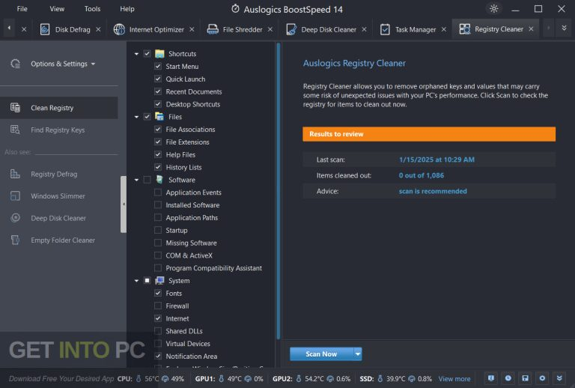The height and width of the screenshot is (388, 575).
Task: Click the save disk icon in status bar
Action: [x=525, y=378]
